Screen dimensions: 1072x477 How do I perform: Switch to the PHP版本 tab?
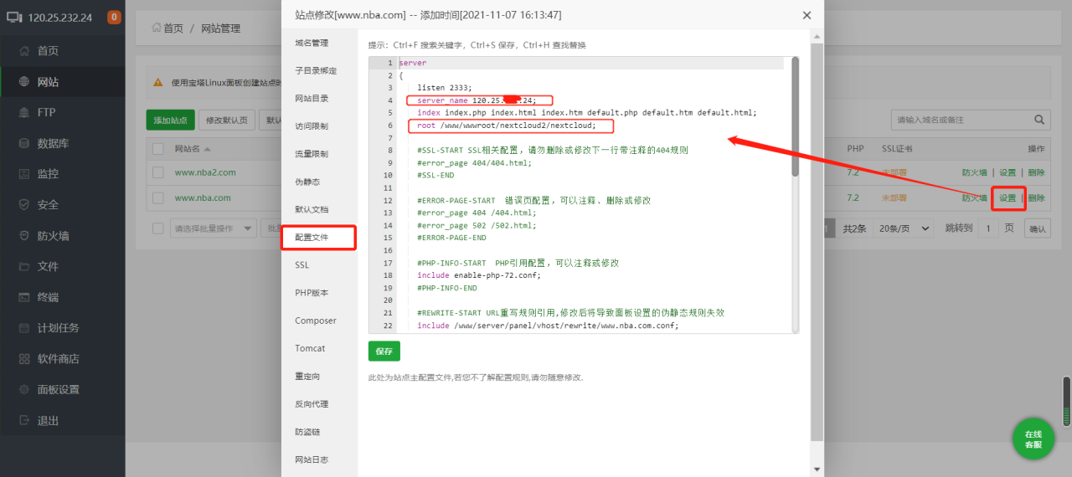[312, 293]
